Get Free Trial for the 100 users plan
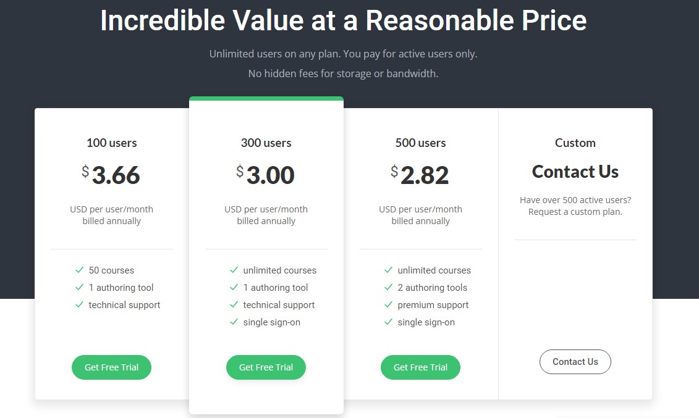 coord(111,367)
